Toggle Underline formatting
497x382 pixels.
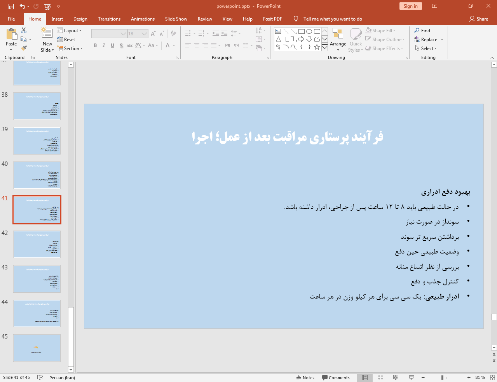coord(112,45)
